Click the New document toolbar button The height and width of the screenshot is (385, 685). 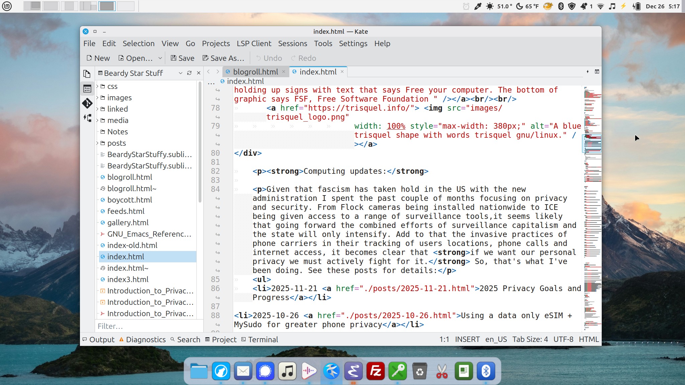(98, 58)
